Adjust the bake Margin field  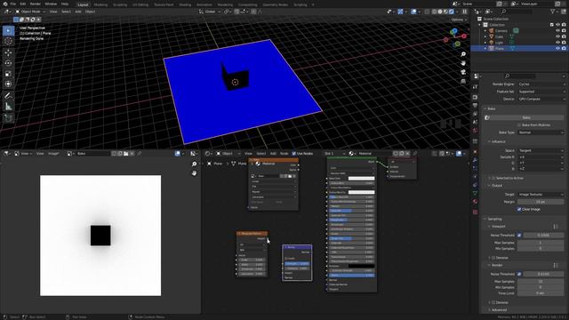(541, 202)
